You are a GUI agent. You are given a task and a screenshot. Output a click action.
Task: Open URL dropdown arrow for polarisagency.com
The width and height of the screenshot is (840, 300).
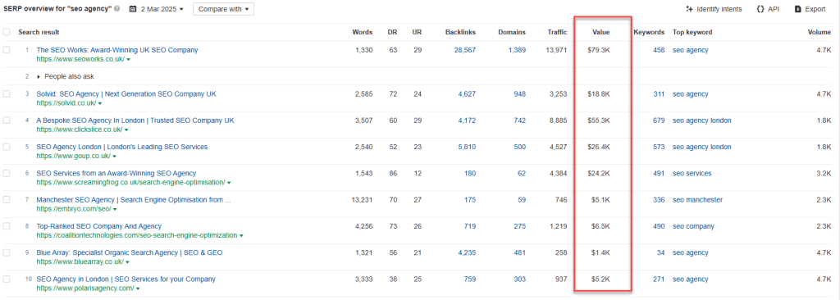tap(138, 289)
